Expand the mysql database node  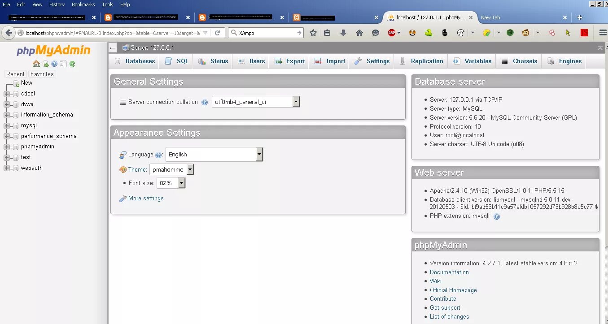tap(7, 125)
